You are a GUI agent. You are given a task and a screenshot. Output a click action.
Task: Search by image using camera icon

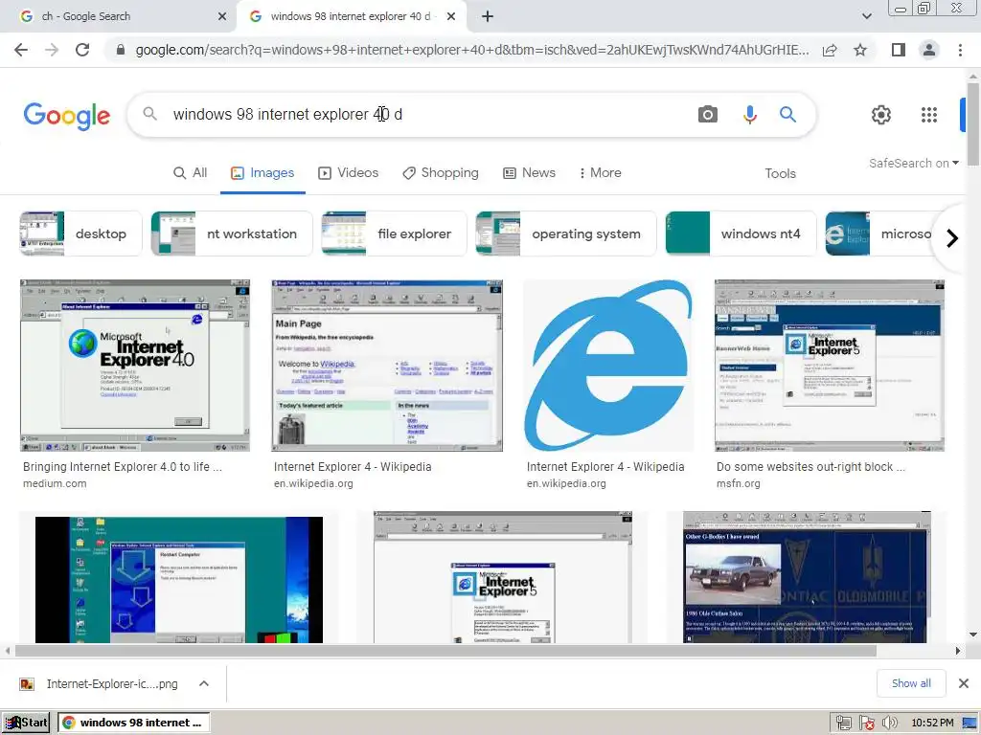pos(708,115)
